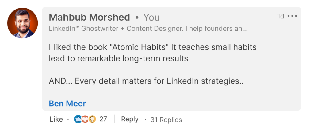
Task: Click the "Every detail matters" comment line
Action: point(146,81)
